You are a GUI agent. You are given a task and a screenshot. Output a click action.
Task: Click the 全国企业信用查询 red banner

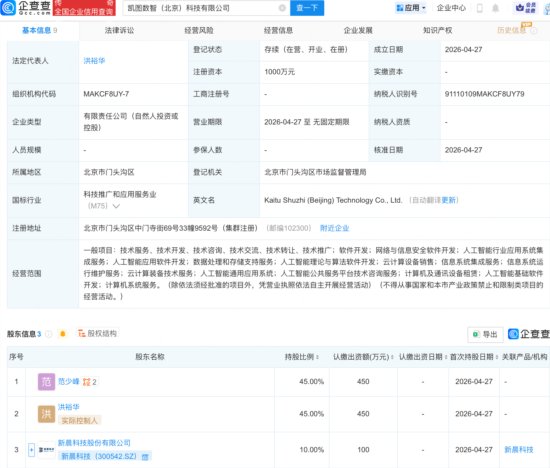pos(84,8)
